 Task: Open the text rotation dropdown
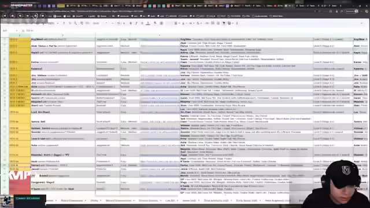[x=199, y=23]
